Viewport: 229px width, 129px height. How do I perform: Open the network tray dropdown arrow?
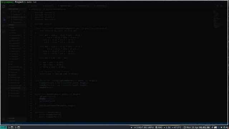tap(221, 128)
